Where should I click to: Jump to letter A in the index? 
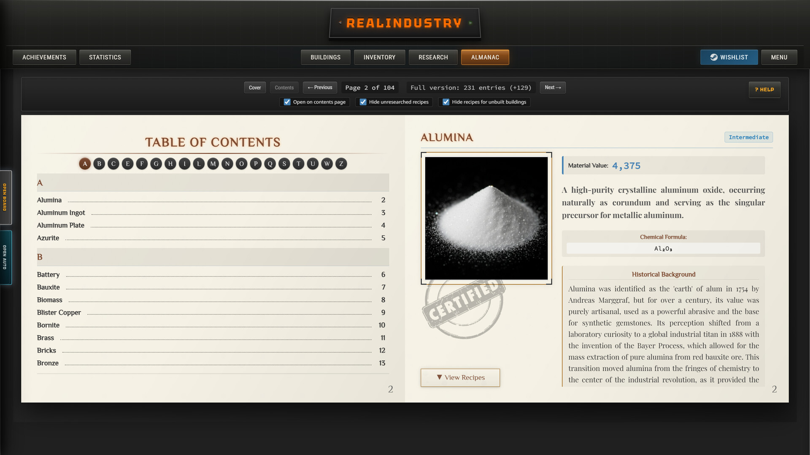click(x=85, y=164)
